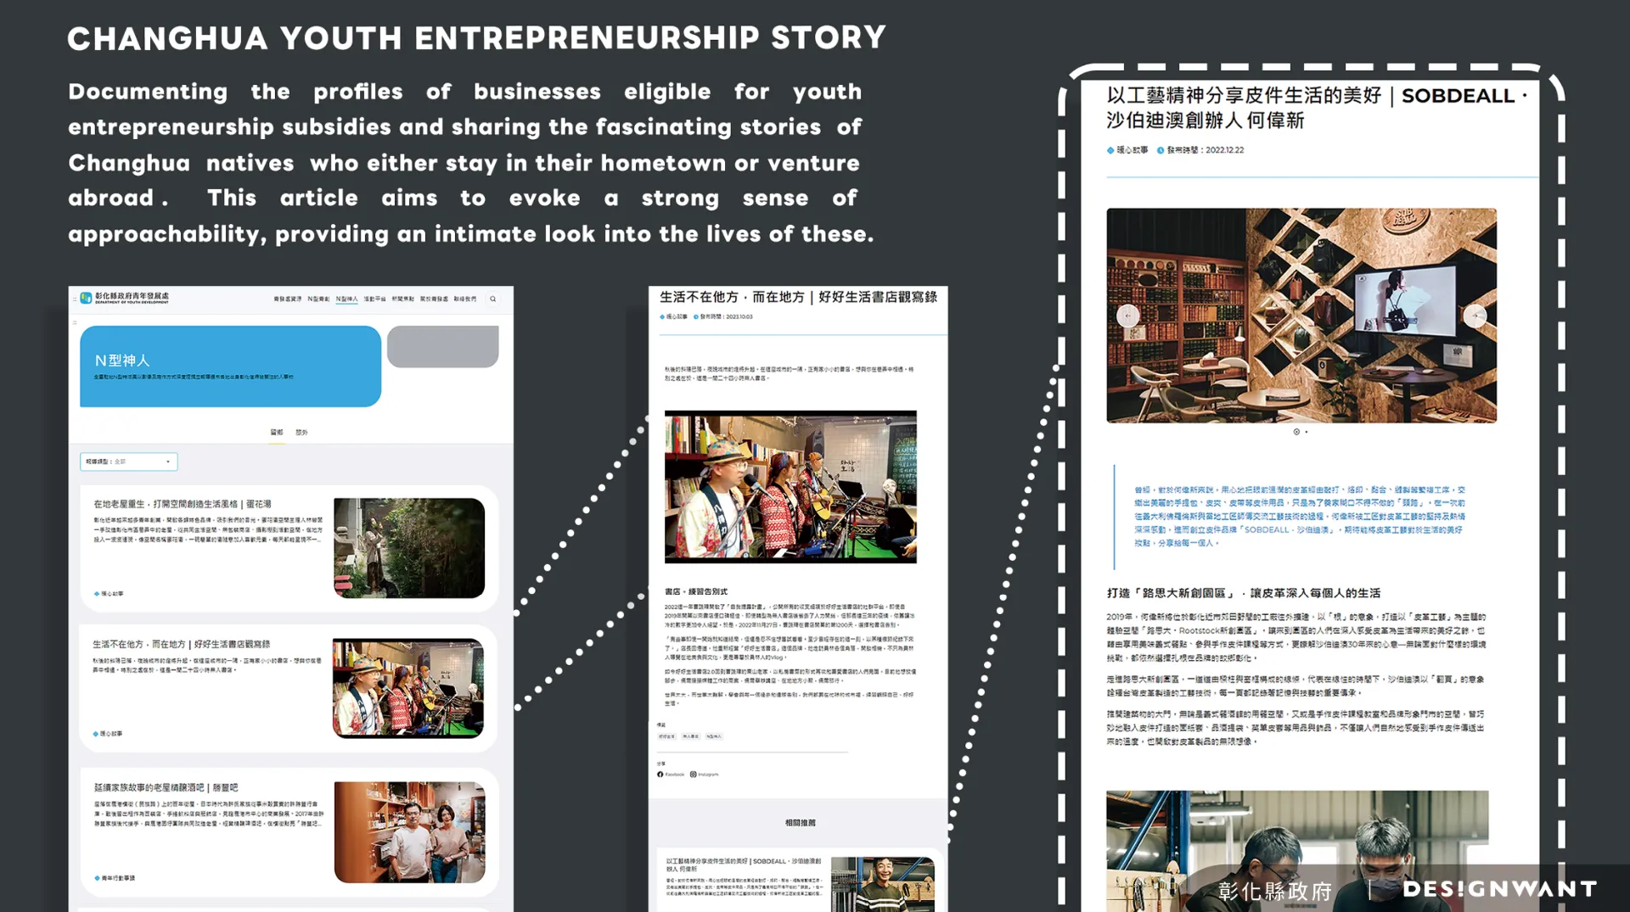Image resolution: width=1630 pixels, height=912 pixels.
Task: Click the search magnifier icon in site header
Action: 492,299
